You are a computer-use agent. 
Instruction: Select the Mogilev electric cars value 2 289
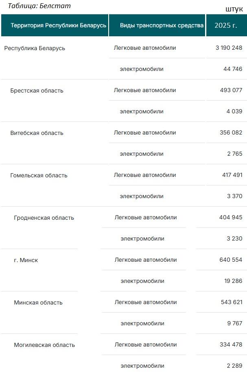(234, 366)
